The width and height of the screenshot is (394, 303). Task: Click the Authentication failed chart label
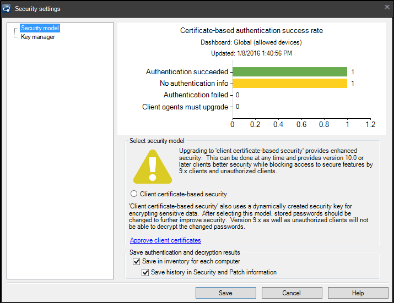[x=195, y=95]
